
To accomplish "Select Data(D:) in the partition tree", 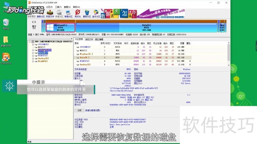I will coord(43,53).
